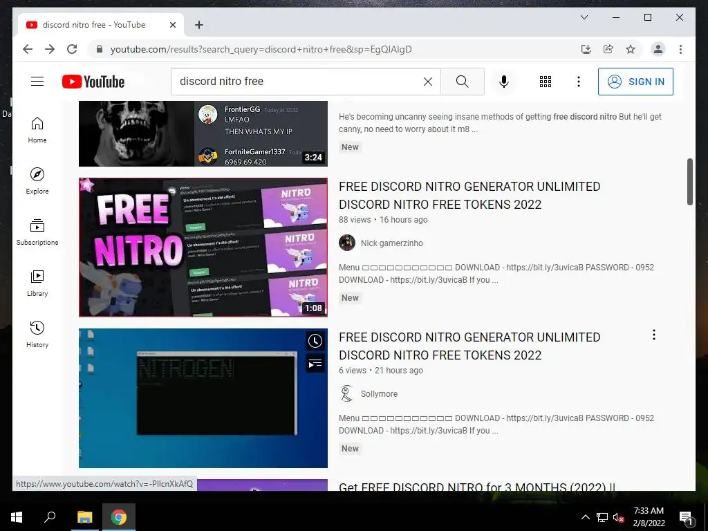
Task: Open the YouTube hamburger guide menu
Action: coord(37,82)
